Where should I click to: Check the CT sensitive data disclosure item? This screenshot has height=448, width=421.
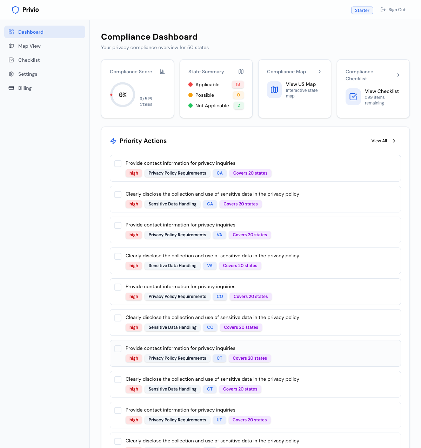click(x=118, y=380)
